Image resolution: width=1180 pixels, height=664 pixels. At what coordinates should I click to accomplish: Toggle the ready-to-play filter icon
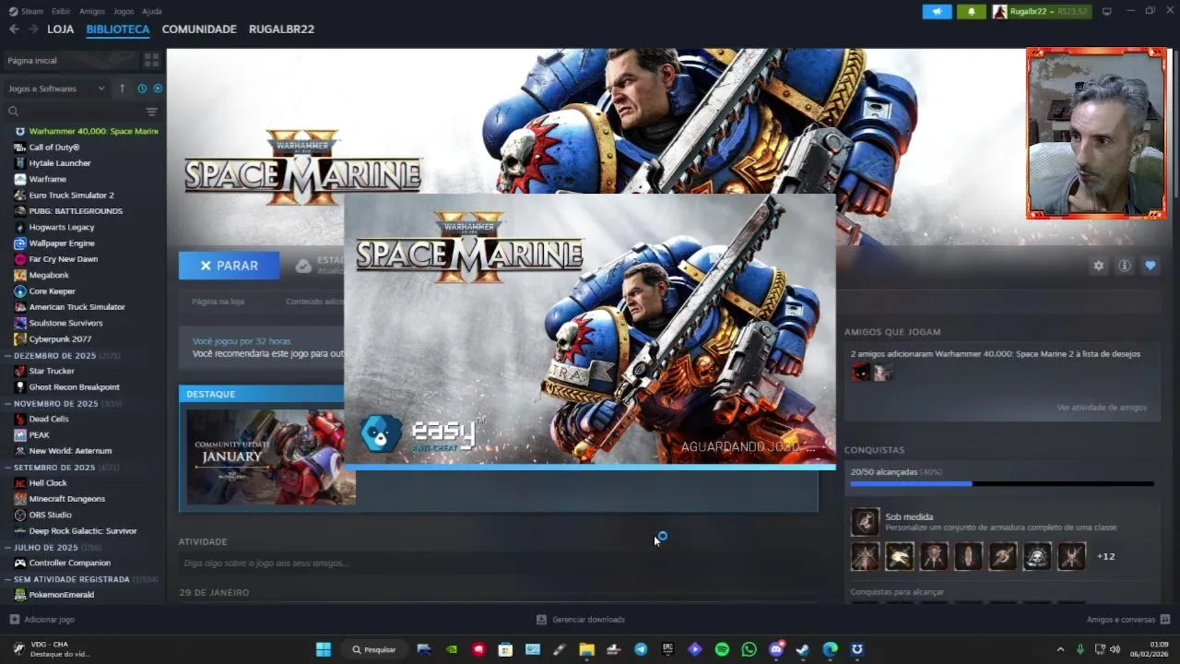click(x=158, y=89)
